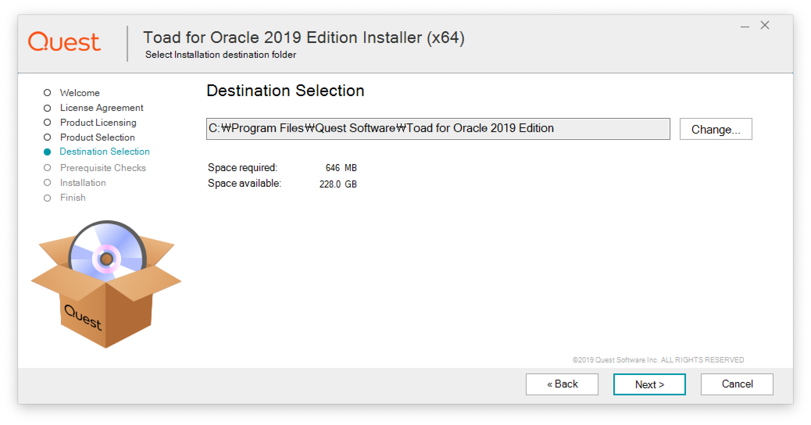Select the License Agreement step

94,108
